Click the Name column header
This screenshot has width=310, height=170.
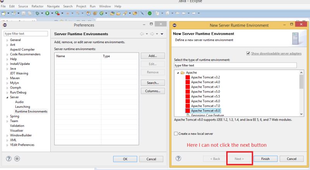click(x=78, y=56)
